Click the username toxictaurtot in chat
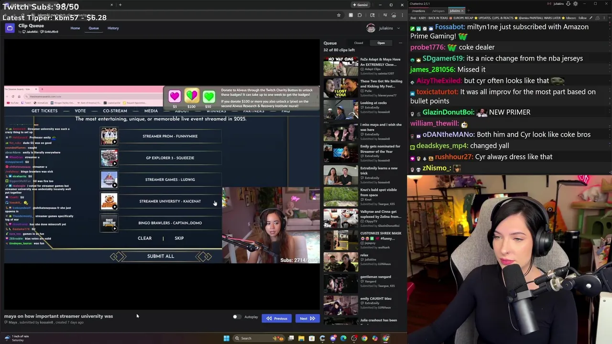612x344 pixels. 437,92
